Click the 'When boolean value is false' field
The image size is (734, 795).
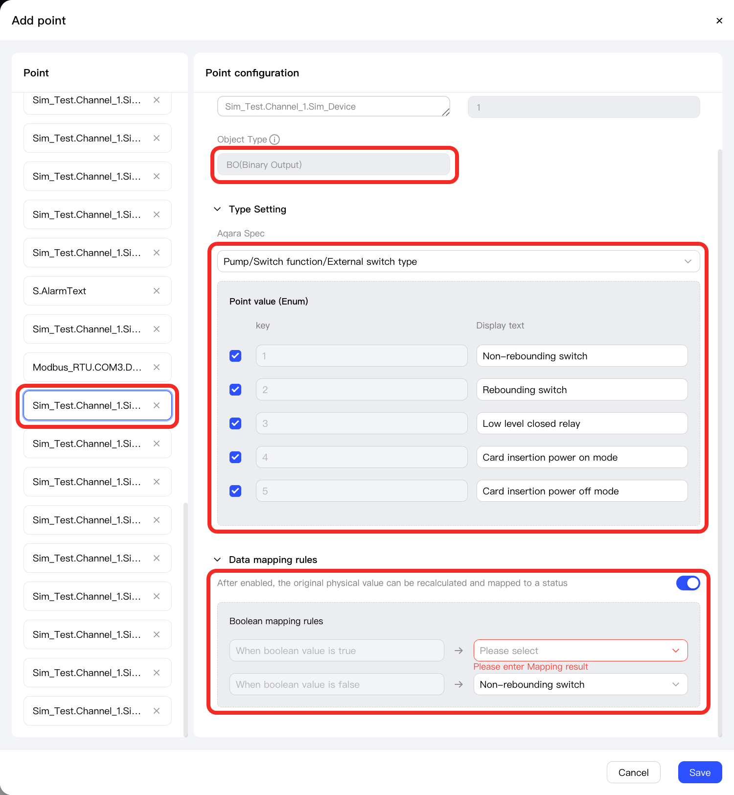(337, 684)
